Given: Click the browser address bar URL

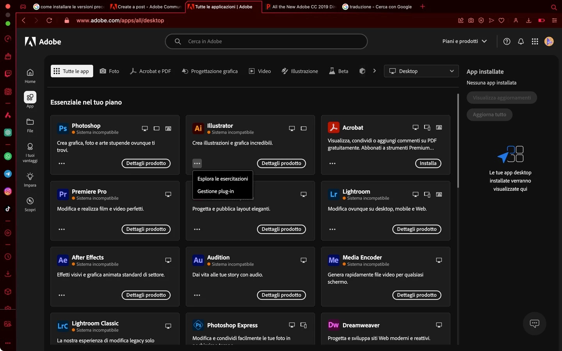Looking at the screenshot, I should pyautogui.click(x=120, y=20).
